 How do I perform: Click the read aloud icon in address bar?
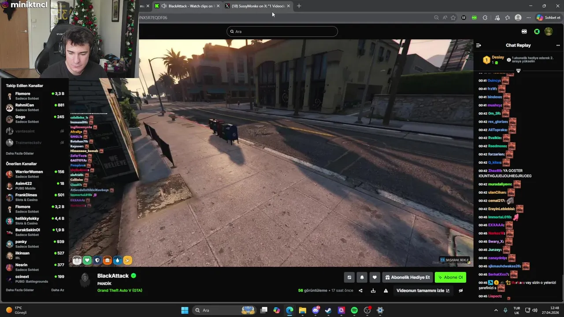click(x=445, y=18)
